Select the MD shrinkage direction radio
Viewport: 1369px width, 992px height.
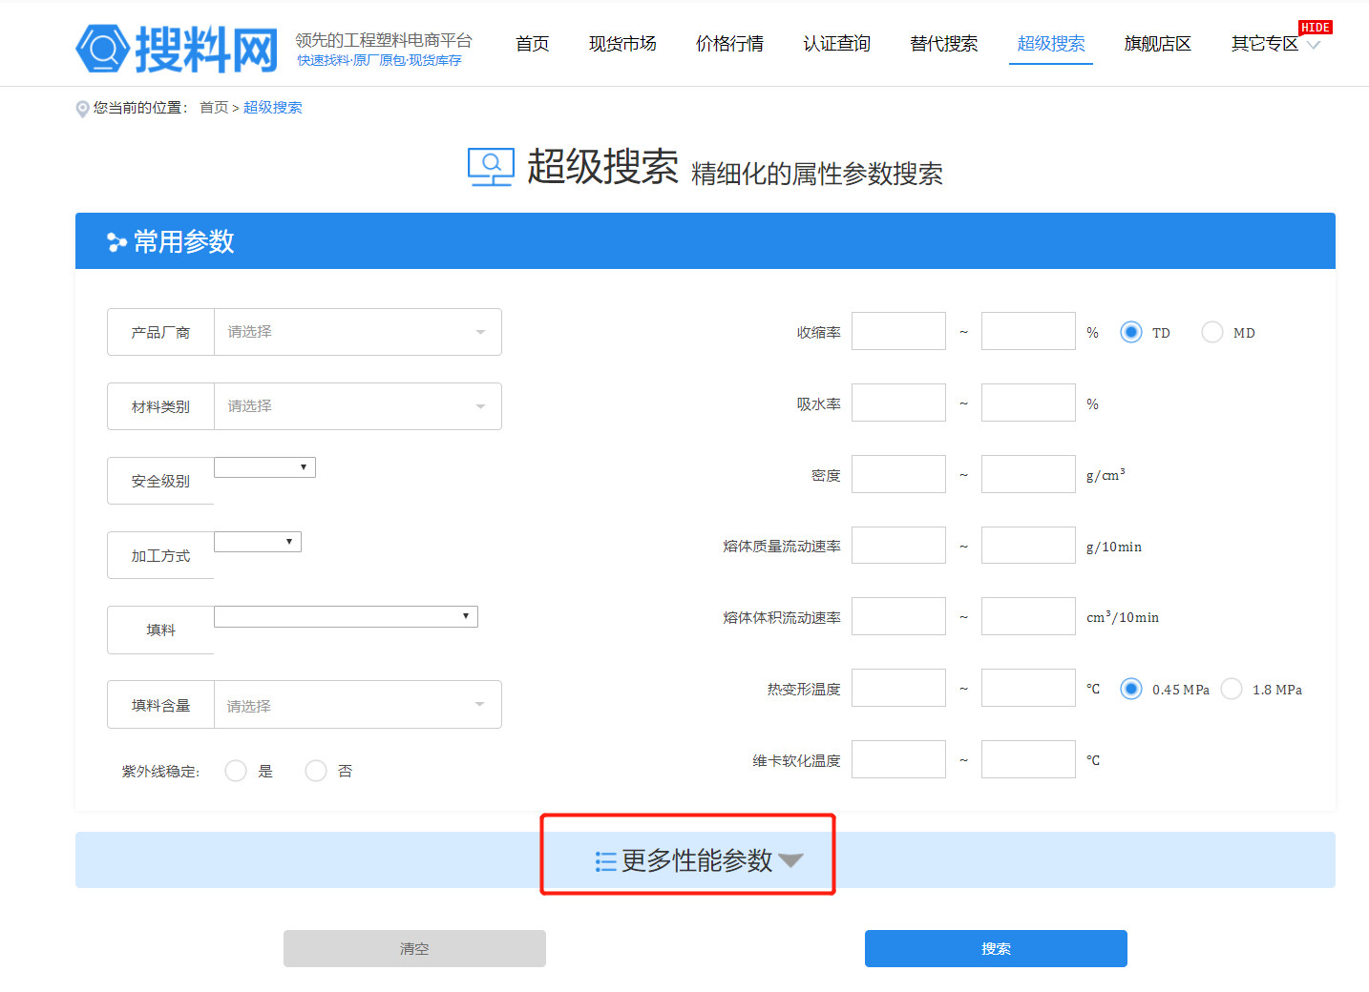coord(1211,332)
